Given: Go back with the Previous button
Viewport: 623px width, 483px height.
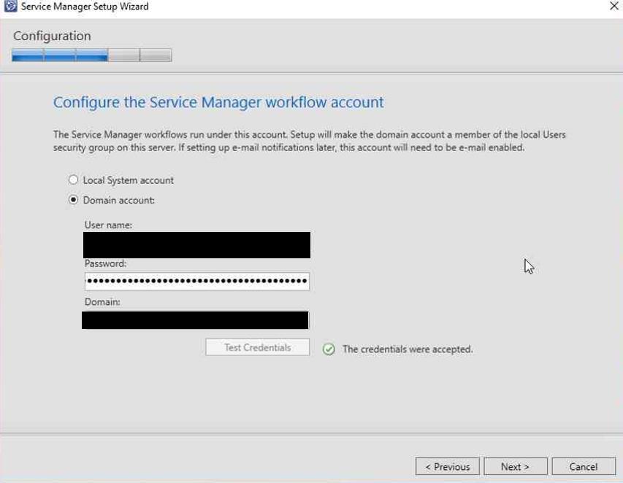Looking at the screenshot, I should (448, 466).
